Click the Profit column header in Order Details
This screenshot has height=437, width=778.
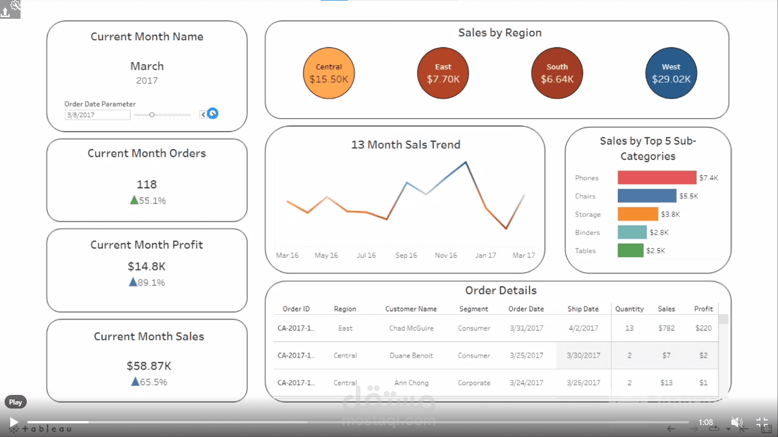703,309
